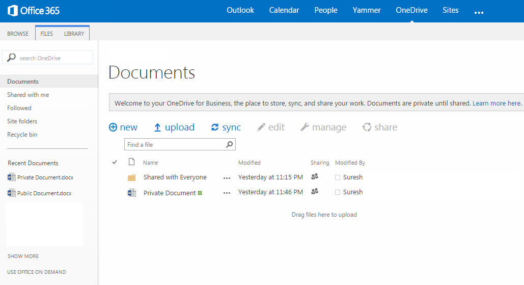Click the Find a file search icon
This screenshot has width=524, height=285.
[x=230, y=145]
